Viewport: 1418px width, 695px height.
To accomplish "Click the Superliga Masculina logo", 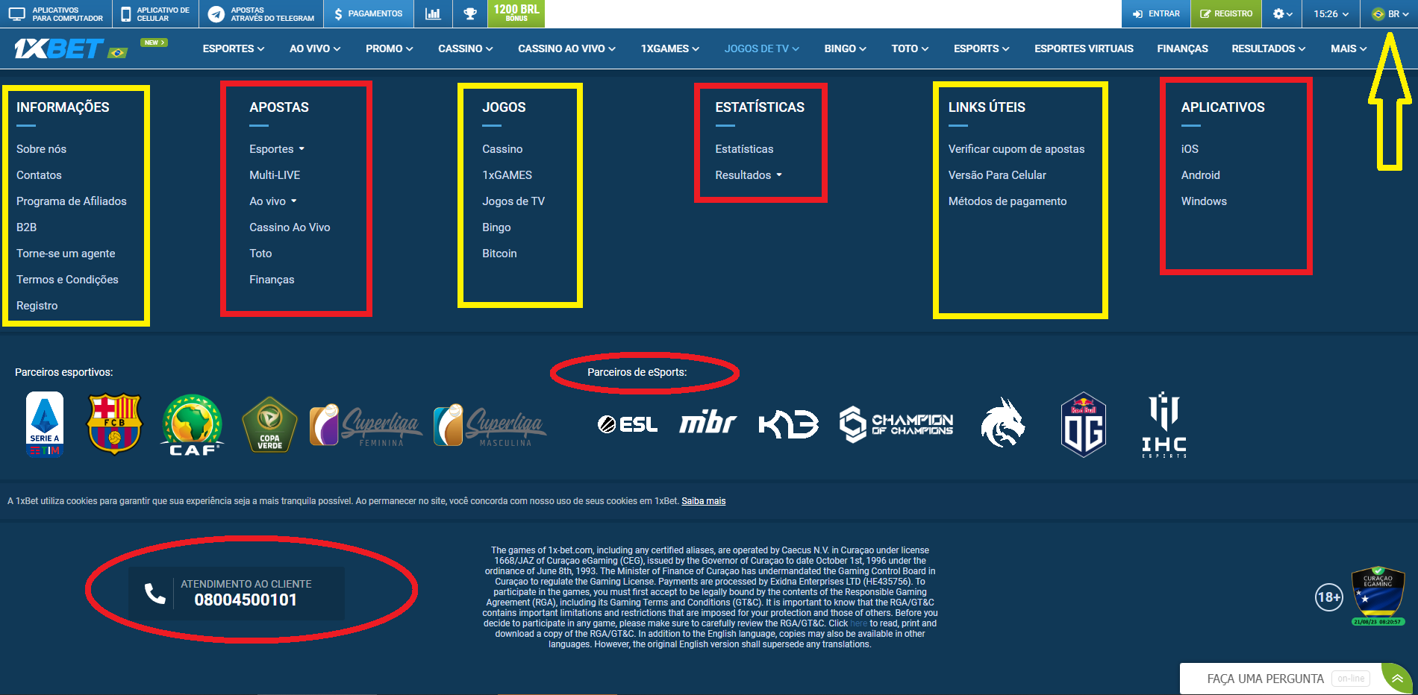I will 490,425.
